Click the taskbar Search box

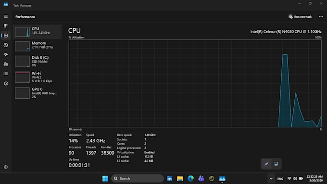click(138, 179)
